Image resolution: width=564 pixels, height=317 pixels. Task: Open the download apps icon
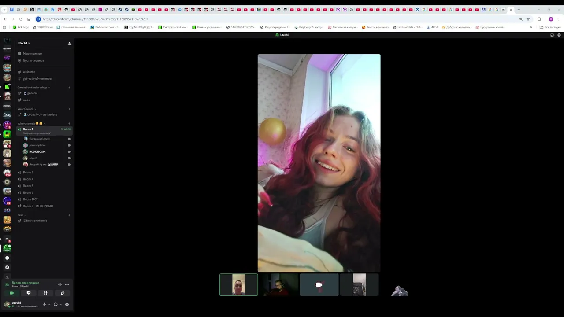pos(7,277)
